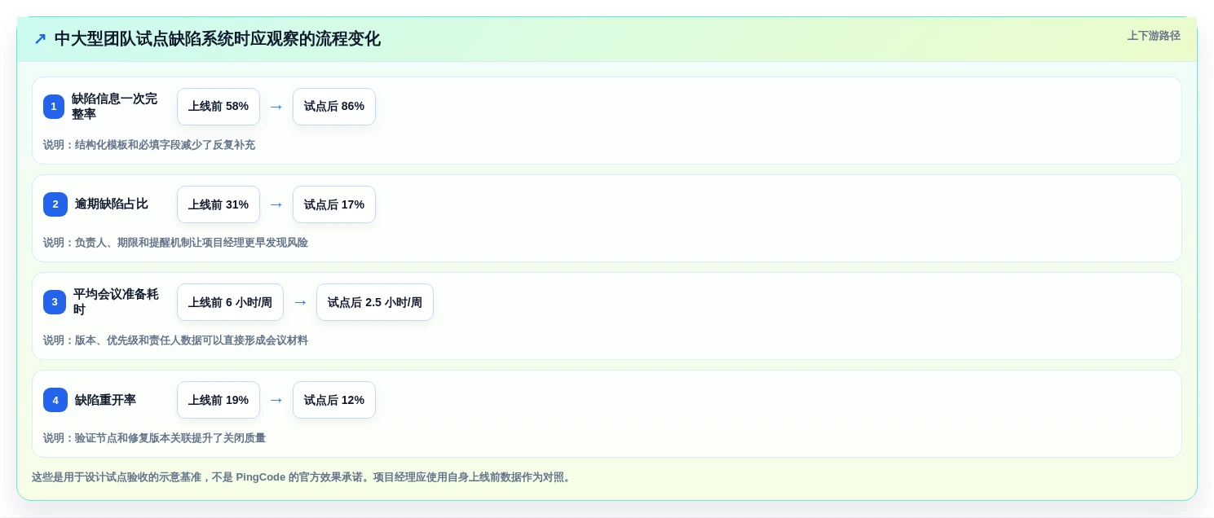Click the arrow between 6 小时/周 and 2.5 小时/周

(x=300, y=302)
